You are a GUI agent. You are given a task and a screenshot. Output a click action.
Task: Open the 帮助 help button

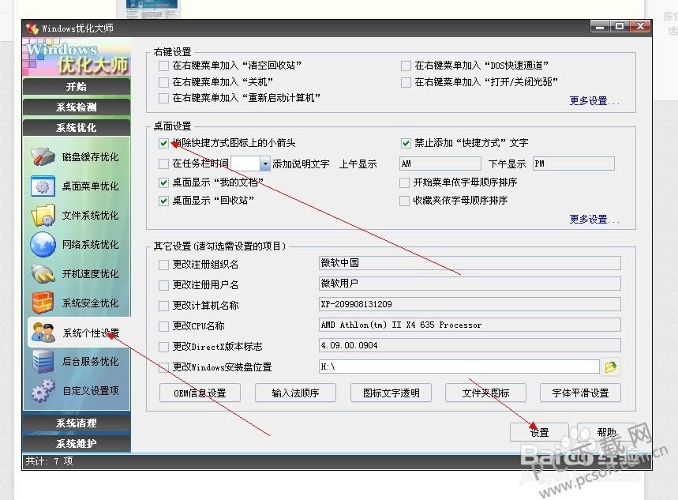(606, 432)
